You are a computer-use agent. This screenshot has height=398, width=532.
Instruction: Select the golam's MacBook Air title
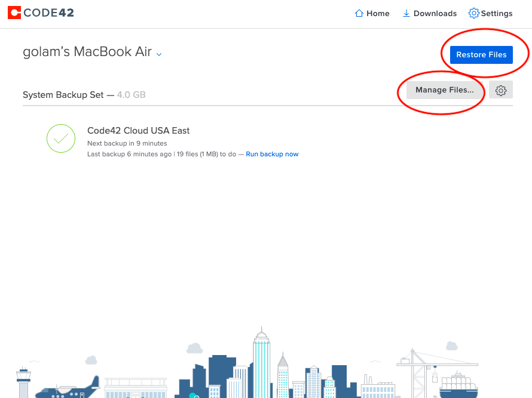(x=87, y=52)
